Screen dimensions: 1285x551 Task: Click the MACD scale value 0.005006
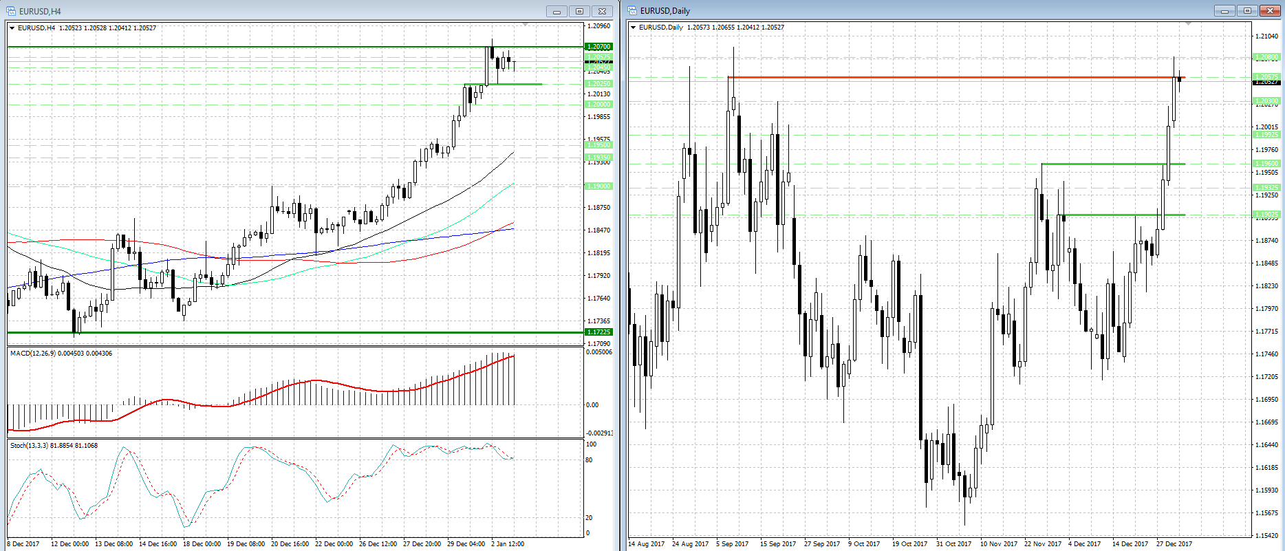[x=598, y=352]
